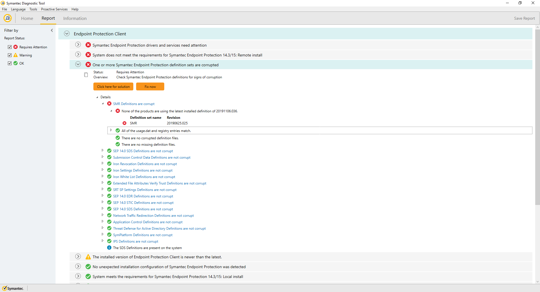Click error icon for corrupted definition sets
The width and height of the screenshot is (540, 292).
88,65
